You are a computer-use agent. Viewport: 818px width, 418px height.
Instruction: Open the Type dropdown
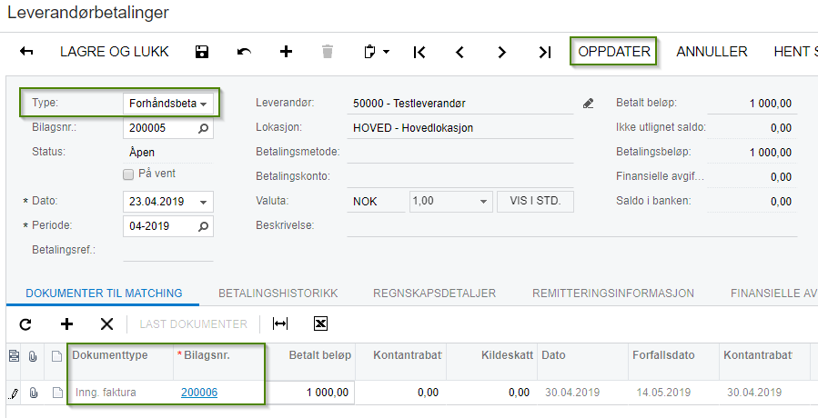click(x=204, y=104)
